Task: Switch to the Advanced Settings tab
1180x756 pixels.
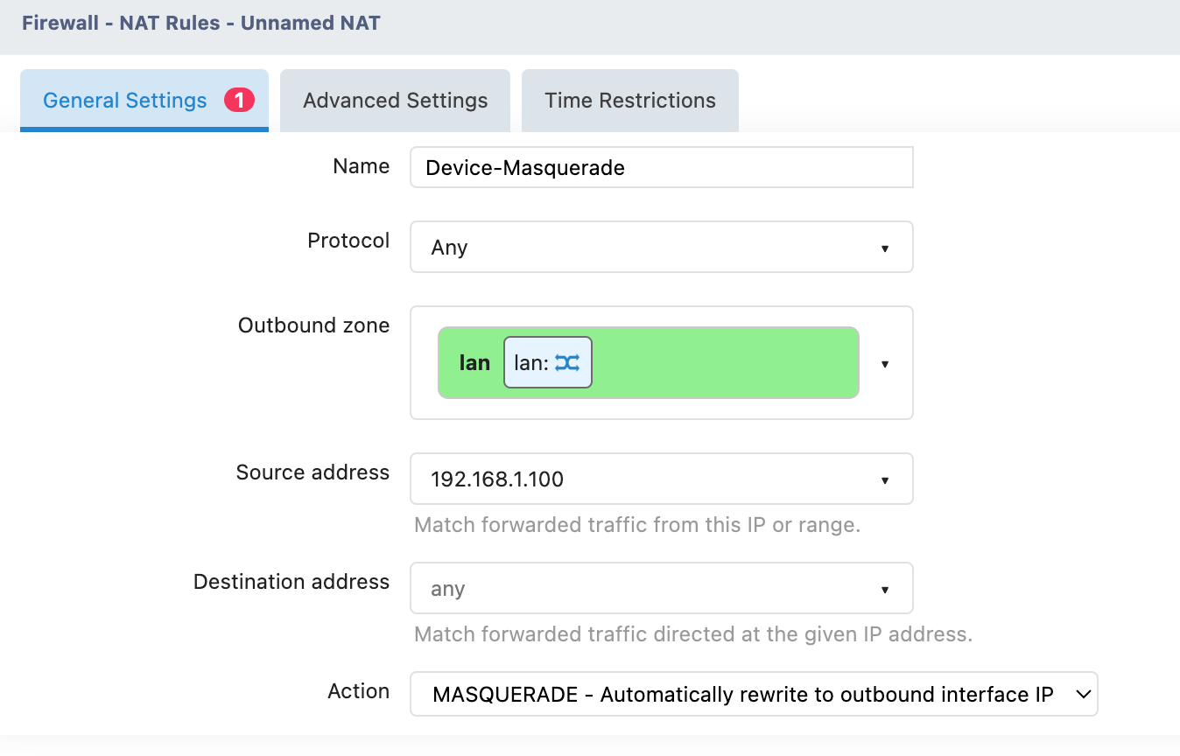Action: pos(395,101)
